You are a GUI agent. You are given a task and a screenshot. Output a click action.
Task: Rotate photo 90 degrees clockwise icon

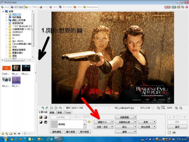[x=47, y=108]
